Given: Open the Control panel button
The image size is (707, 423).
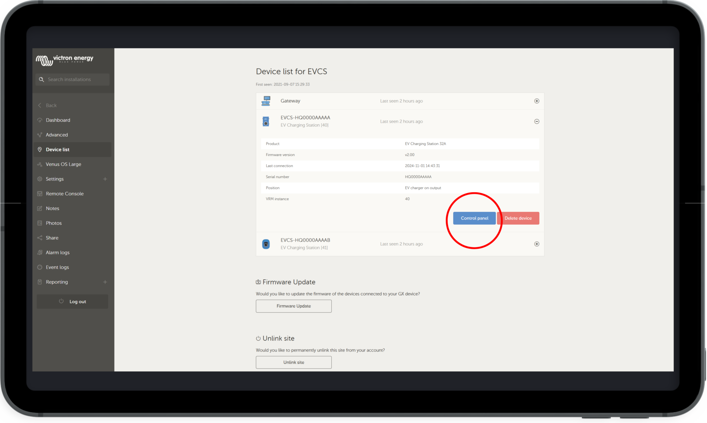Looking at the screenshot, I should pyautogui.click(x=474, y=218).
